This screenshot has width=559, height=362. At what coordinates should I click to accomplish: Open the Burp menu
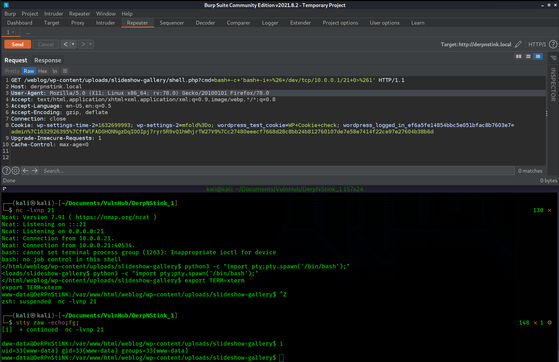(x=10, y=14)
